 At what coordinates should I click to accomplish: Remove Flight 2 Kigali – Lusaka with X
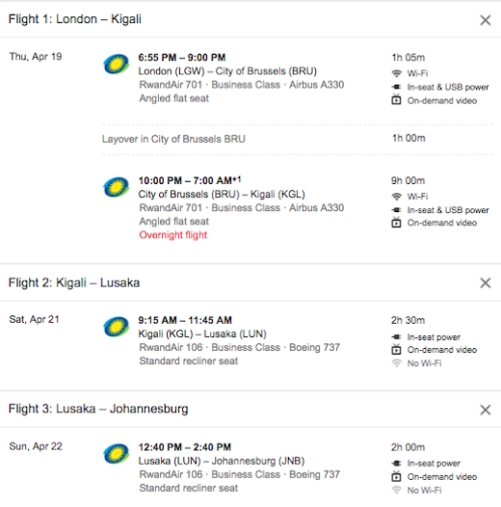(x=486, y=283)
